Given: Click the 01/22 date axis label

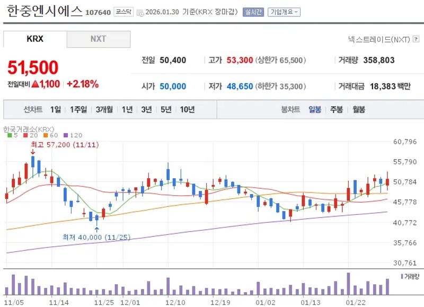Looking at the screenshot, I should pyautogui.click(x=356, y=302).
